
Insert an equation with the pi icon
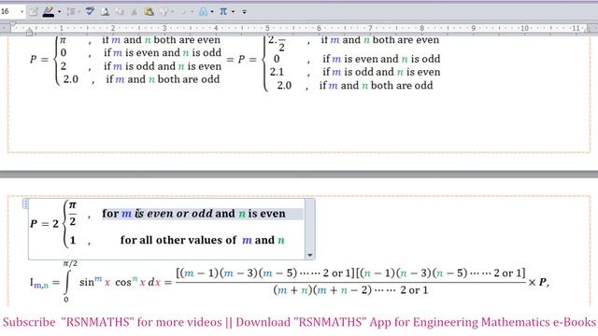point(223,11)
